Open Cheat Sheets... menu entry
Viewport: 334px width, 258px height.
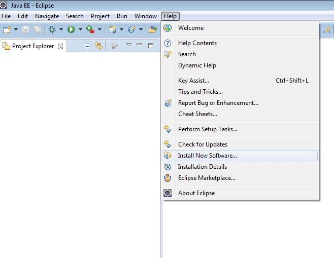[240, 114]
